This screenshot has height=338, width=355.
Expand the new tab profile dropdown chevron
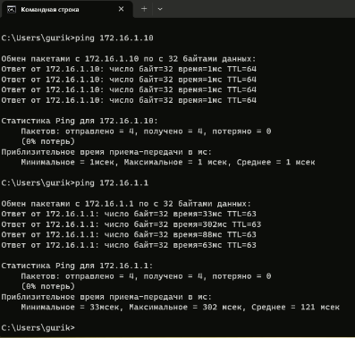click(160, 9)
